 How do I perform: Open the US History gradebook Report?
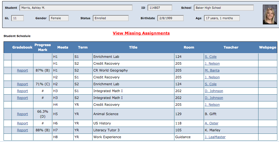point(22,123)
